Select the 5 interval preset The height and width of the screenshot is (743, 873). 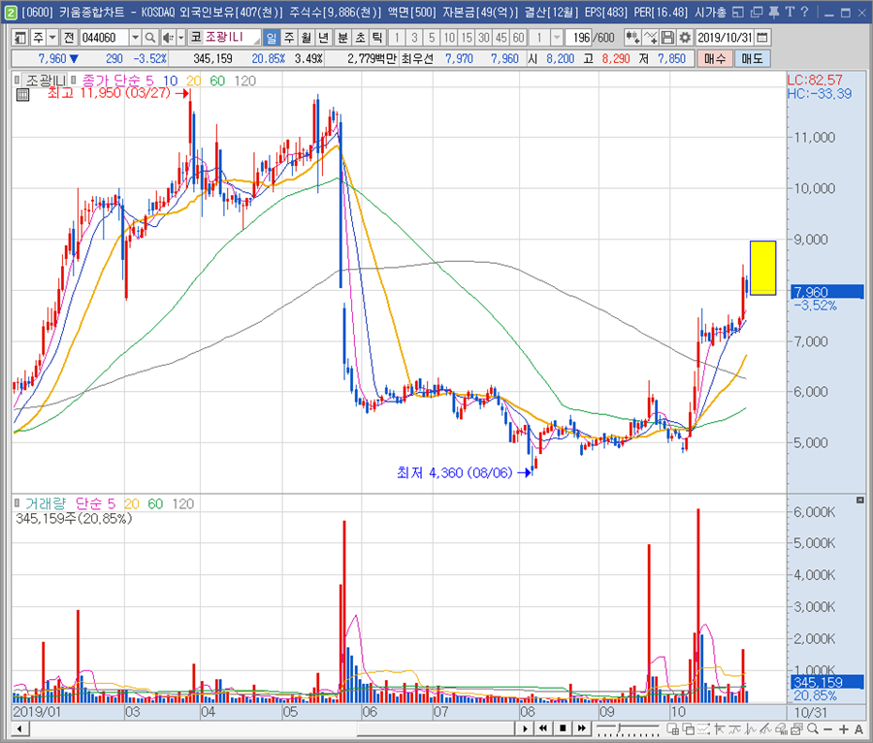(432, 38)
